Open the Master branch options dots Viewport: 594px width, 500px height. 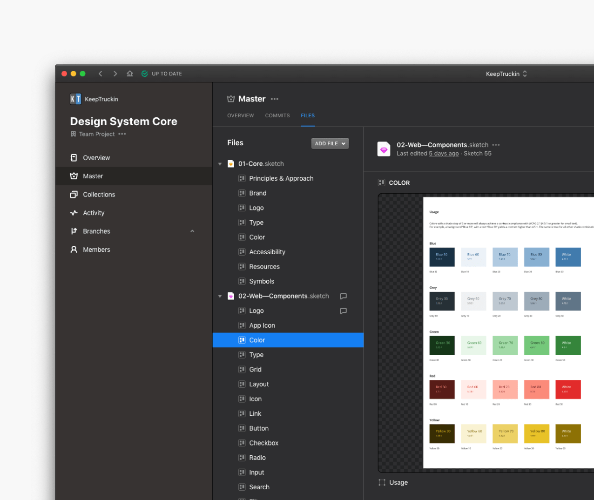[275, 99]
